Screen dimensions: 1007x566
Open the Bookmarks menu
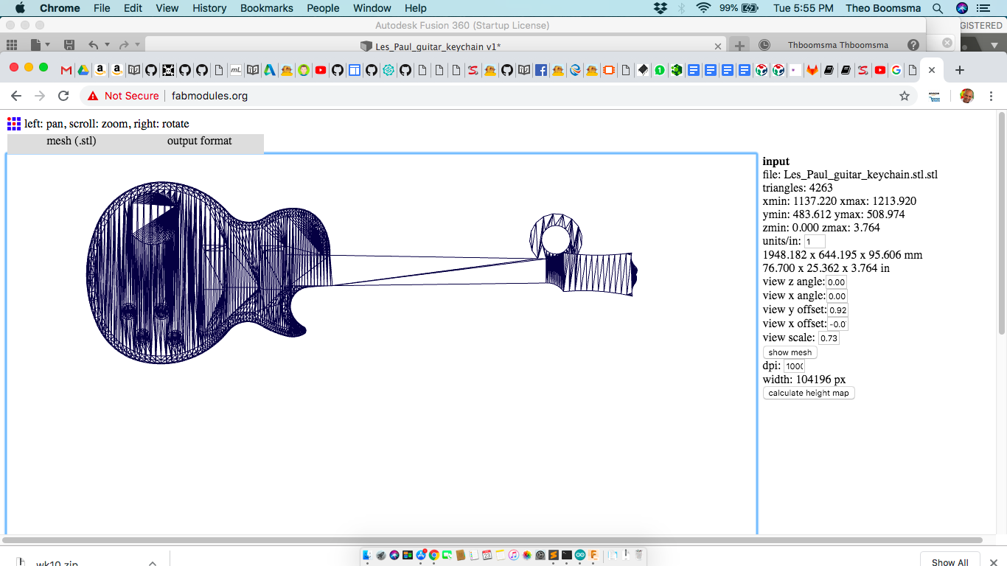tap(267, 8)
